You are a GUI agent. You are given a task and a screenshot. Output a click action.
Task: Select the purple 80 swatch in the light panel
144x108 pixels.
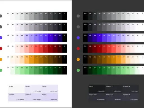point(27,38)
